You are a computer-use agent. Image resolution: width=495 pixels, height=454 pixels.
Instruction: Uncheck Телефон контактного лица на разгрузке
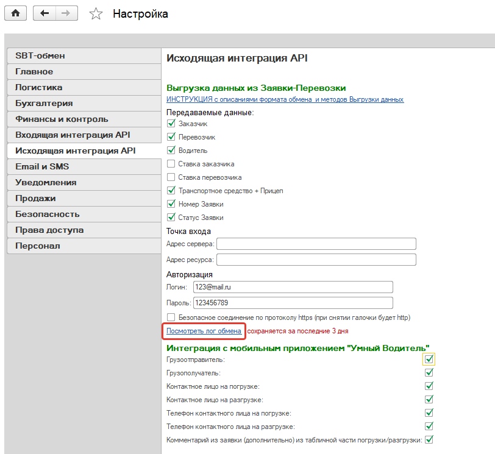click(429, 426)
